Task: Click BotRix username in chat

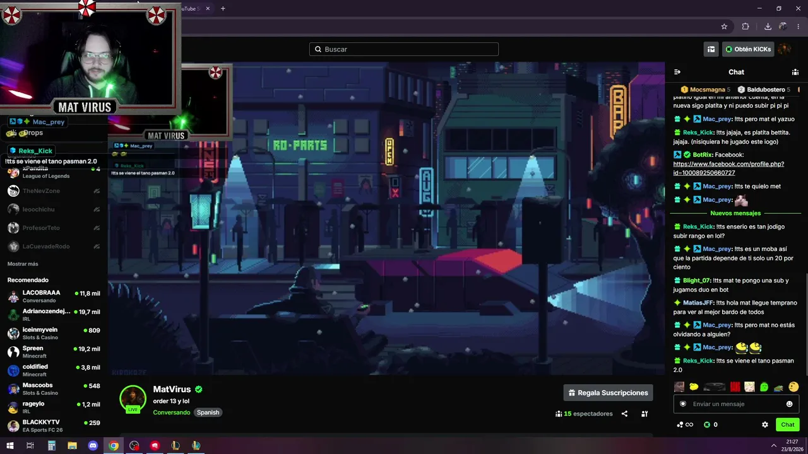Action: click(x=702, y=154)
